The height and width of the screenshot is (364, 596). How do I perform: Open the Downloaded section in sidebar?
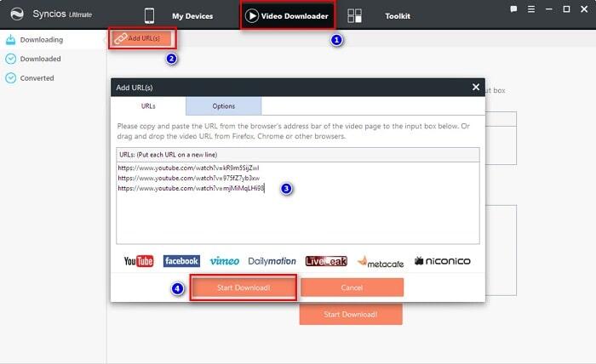39,59
